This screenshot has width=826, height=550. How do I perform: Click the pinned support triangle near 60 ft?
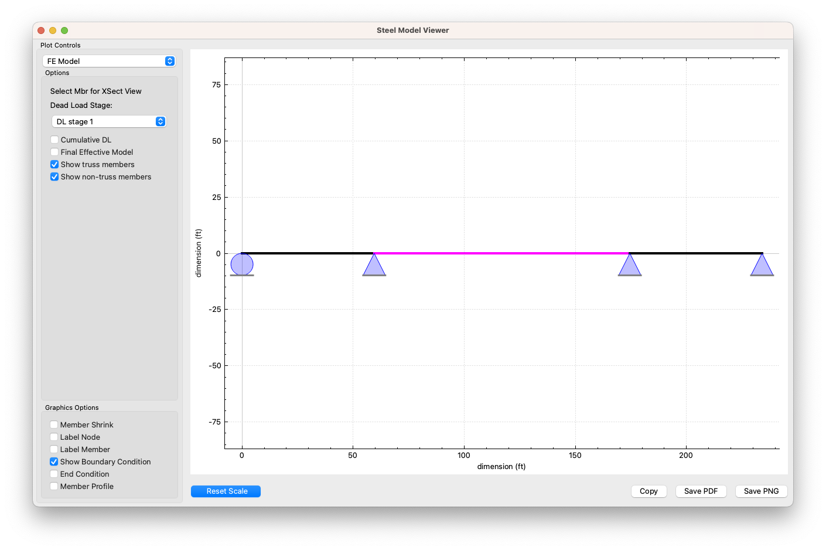point(374,266)
